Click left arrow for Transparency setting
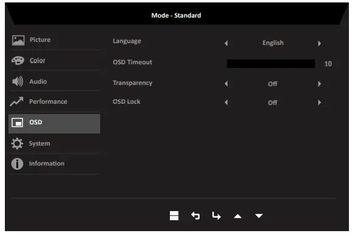 [x=226, y=84]
